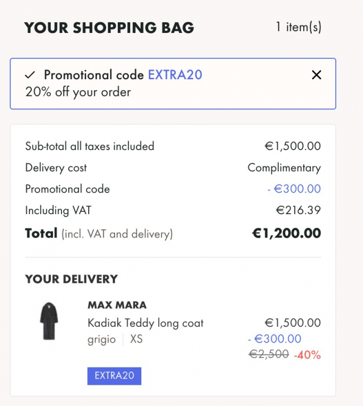Image resolution: width=363 pixels, height=406 pixels.
Task: Click the 1 item(s) count
Action: click(x=298, y=27)
